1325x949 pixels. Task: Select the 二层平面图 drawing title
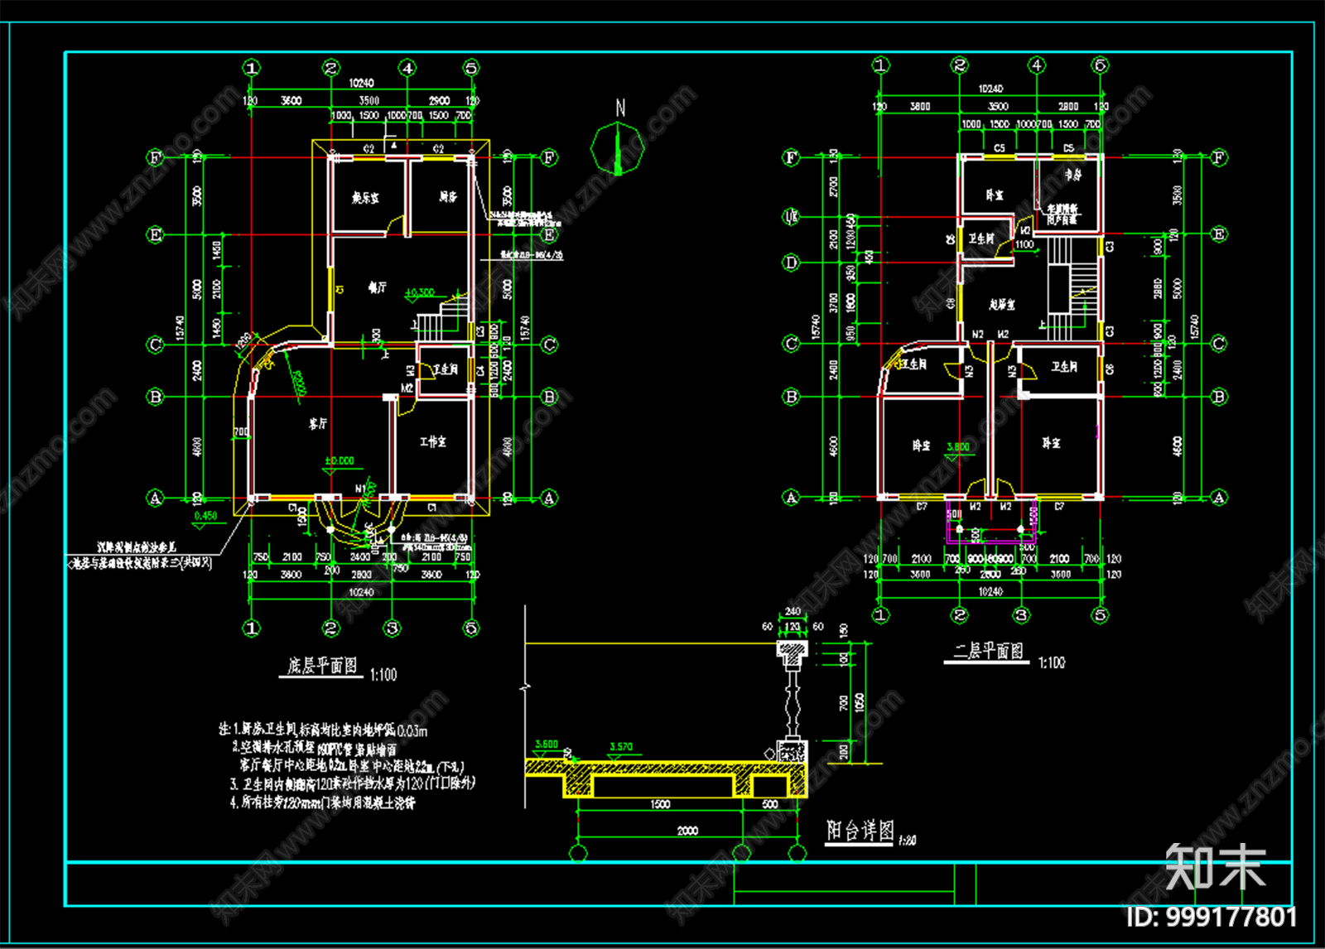[x=988, y=651]
